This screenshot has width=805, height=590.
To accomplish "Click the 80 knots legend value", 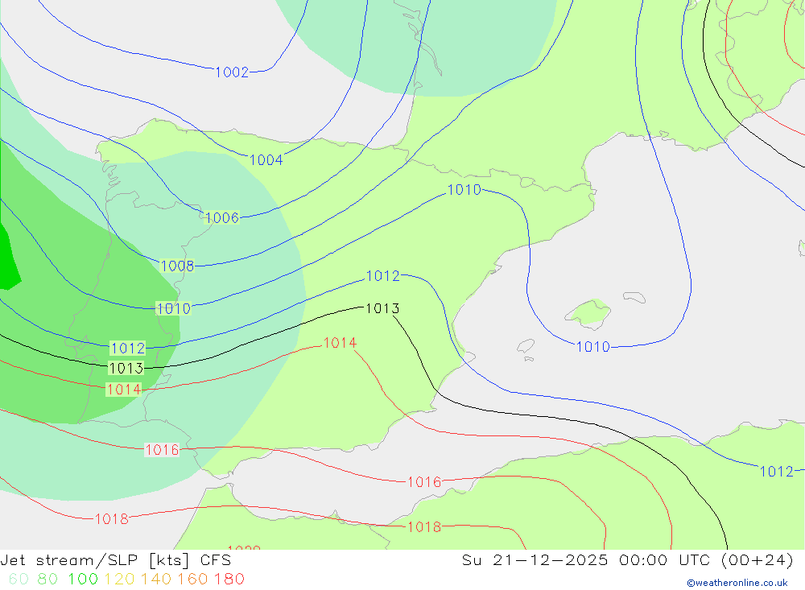I will [x=47, y=580].
